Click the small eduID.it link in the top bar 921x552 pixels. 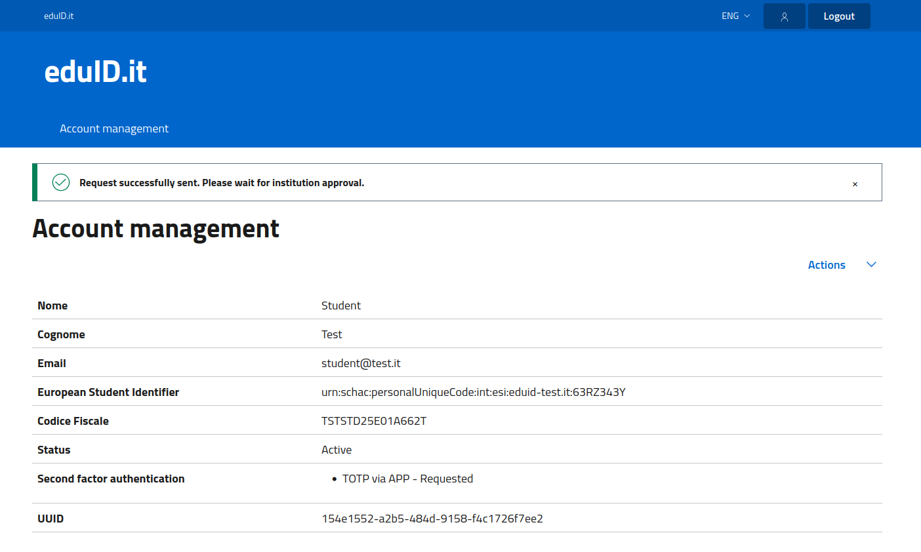(58, 16)
